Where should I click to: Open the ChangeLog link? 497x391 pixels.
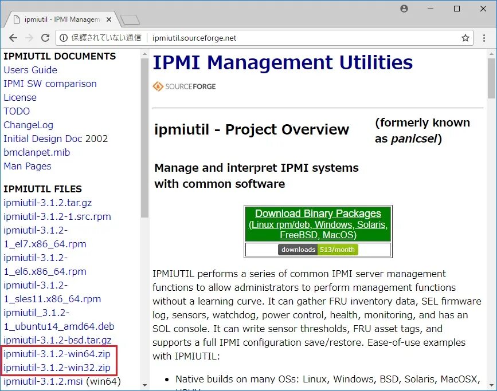tap(28, 125)
